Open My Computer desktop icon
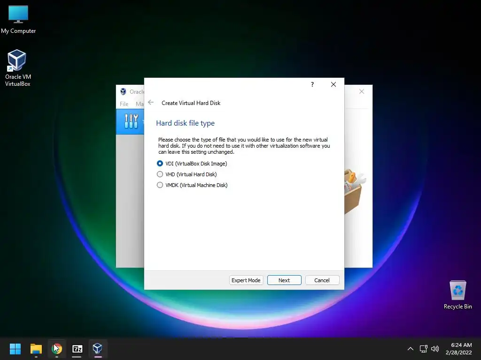481x360 pixels. pos(18,20)
